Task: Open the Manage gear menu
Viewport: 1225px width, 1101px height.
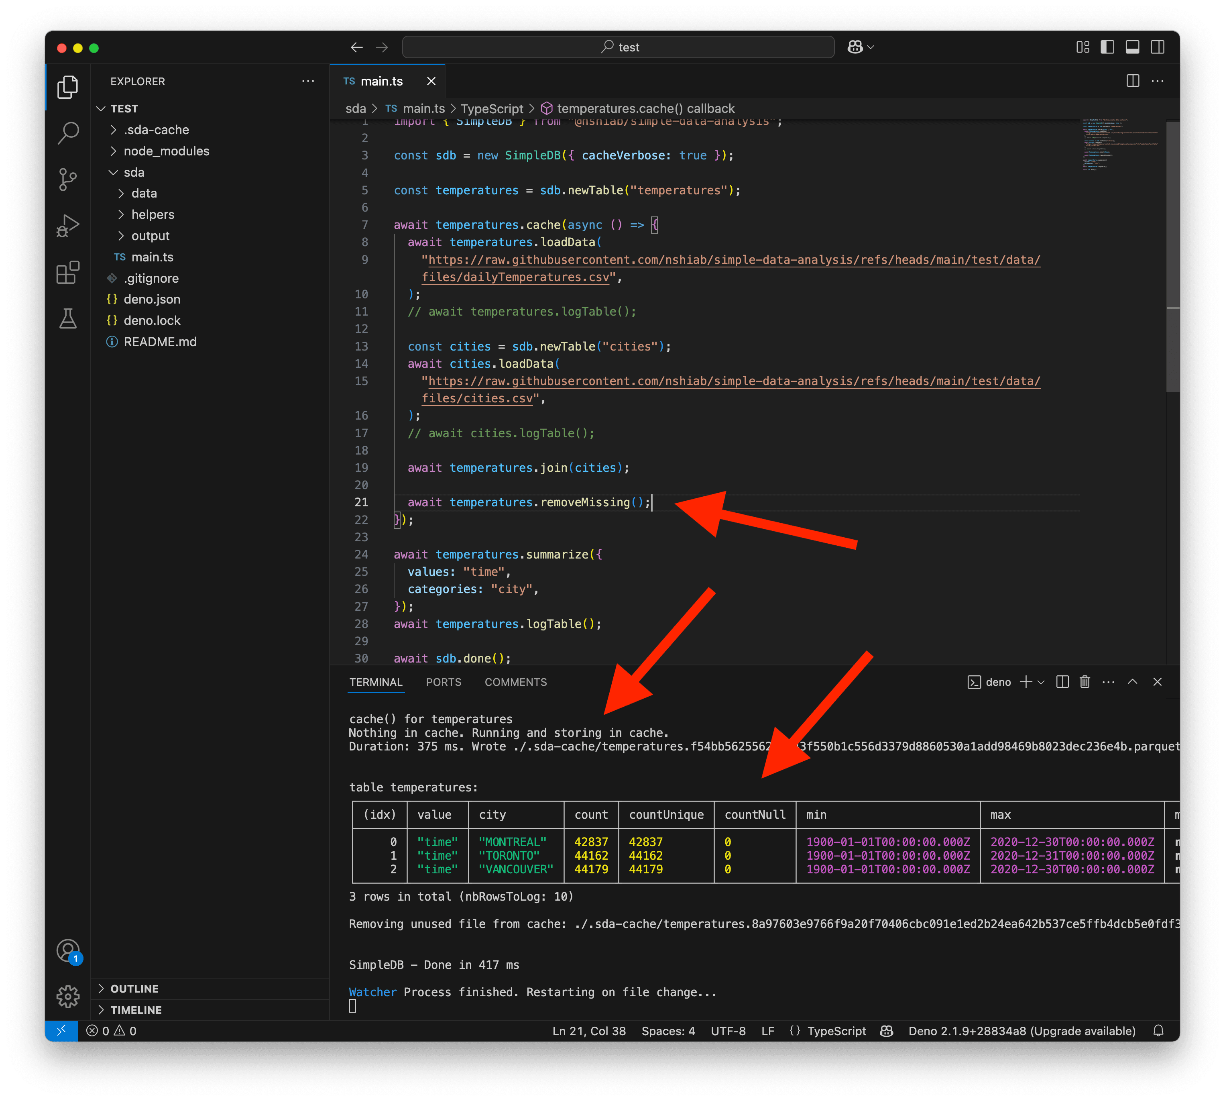Action: pos(68,997)
